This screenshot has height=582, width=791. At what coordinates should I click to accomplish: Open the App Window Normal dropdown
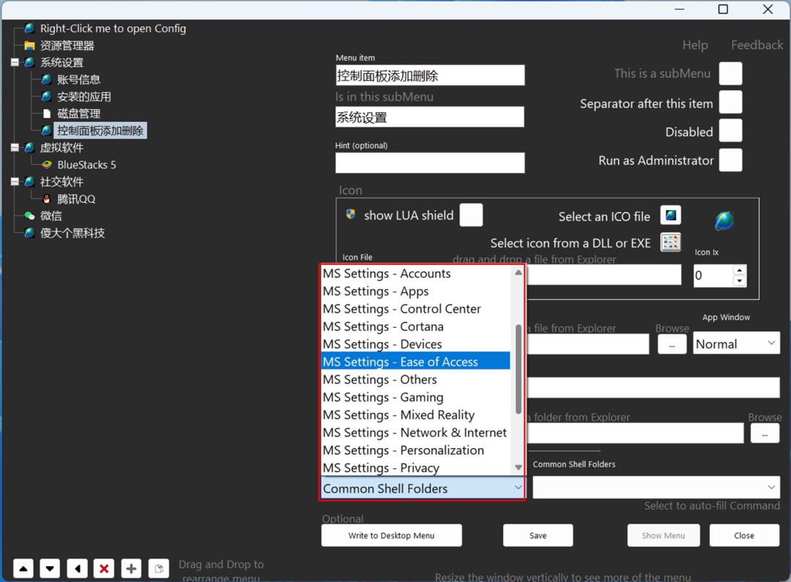tap(736, 343)
